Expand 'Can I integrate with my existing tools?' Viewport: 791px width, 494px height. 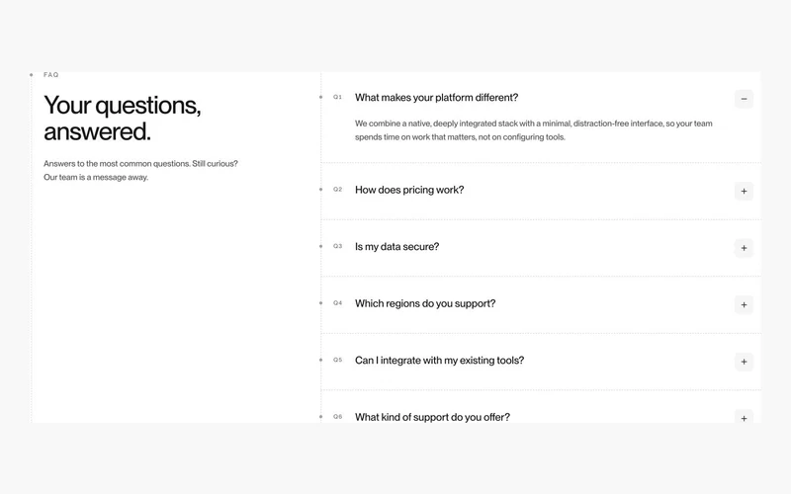click(439, 361)
